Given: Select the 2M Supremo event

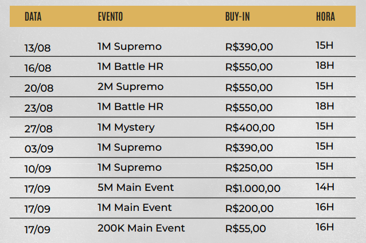Looking at the screenshot, I should click(130, 87).
